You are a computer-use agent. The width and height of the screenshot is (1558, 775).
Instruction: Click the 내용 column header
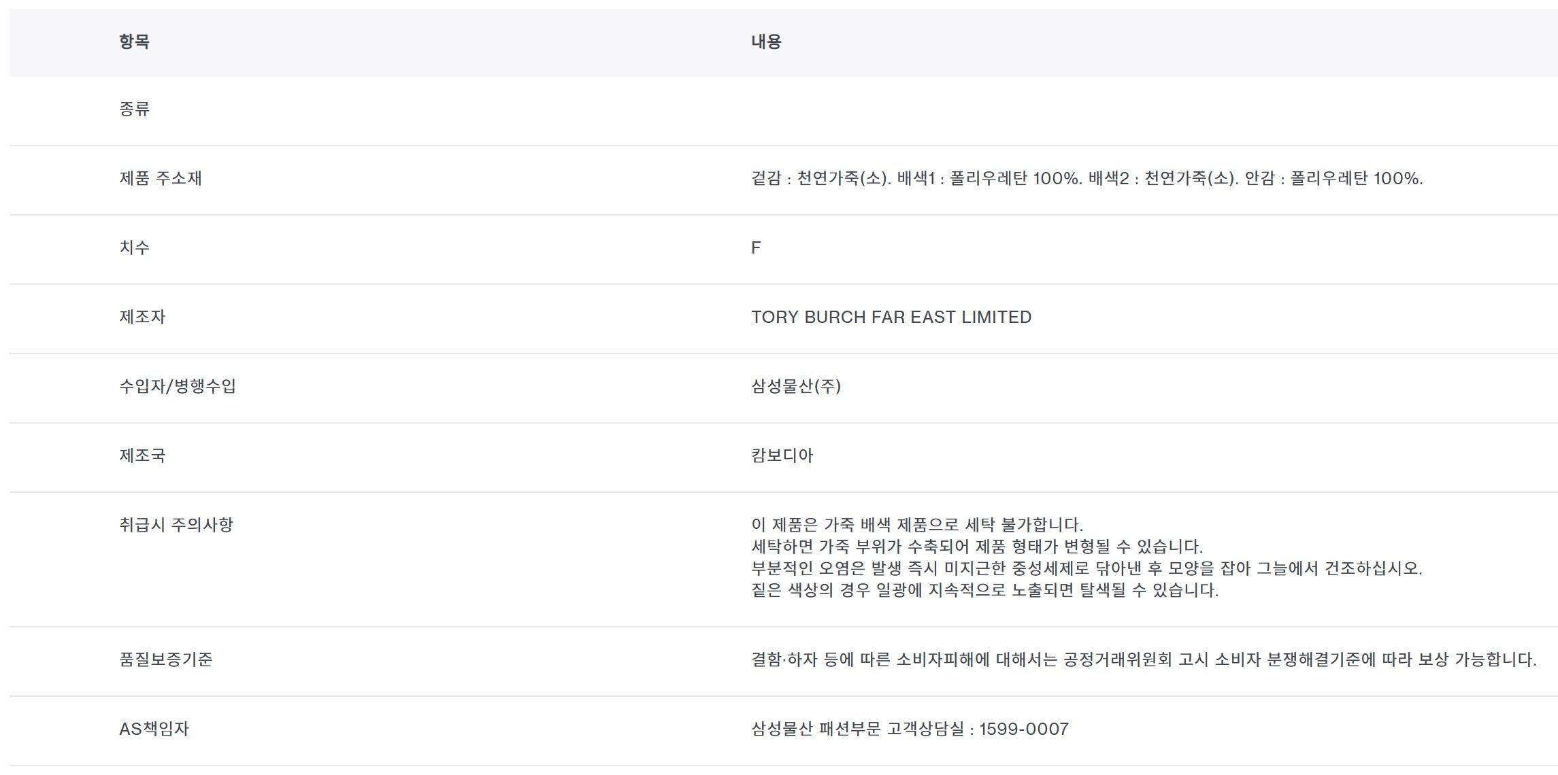click(766, 41)
